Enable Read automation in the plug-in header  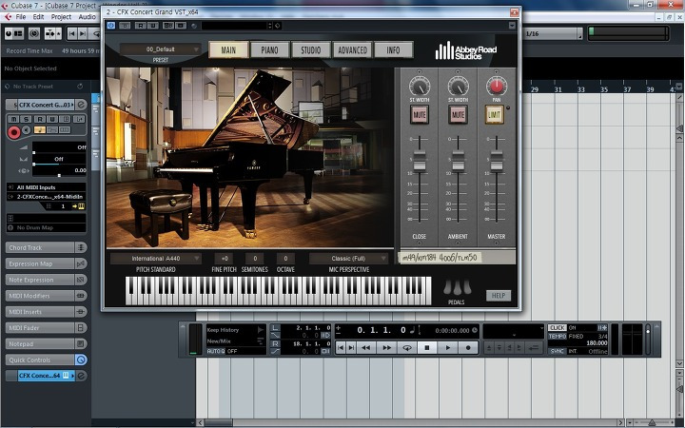(140, 26)
